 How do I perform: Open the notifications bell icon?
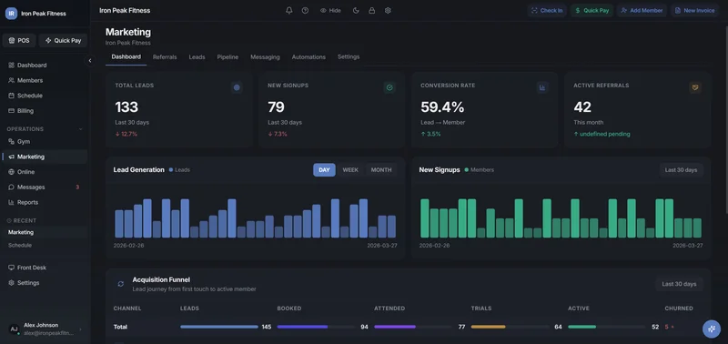pos(288,10)
